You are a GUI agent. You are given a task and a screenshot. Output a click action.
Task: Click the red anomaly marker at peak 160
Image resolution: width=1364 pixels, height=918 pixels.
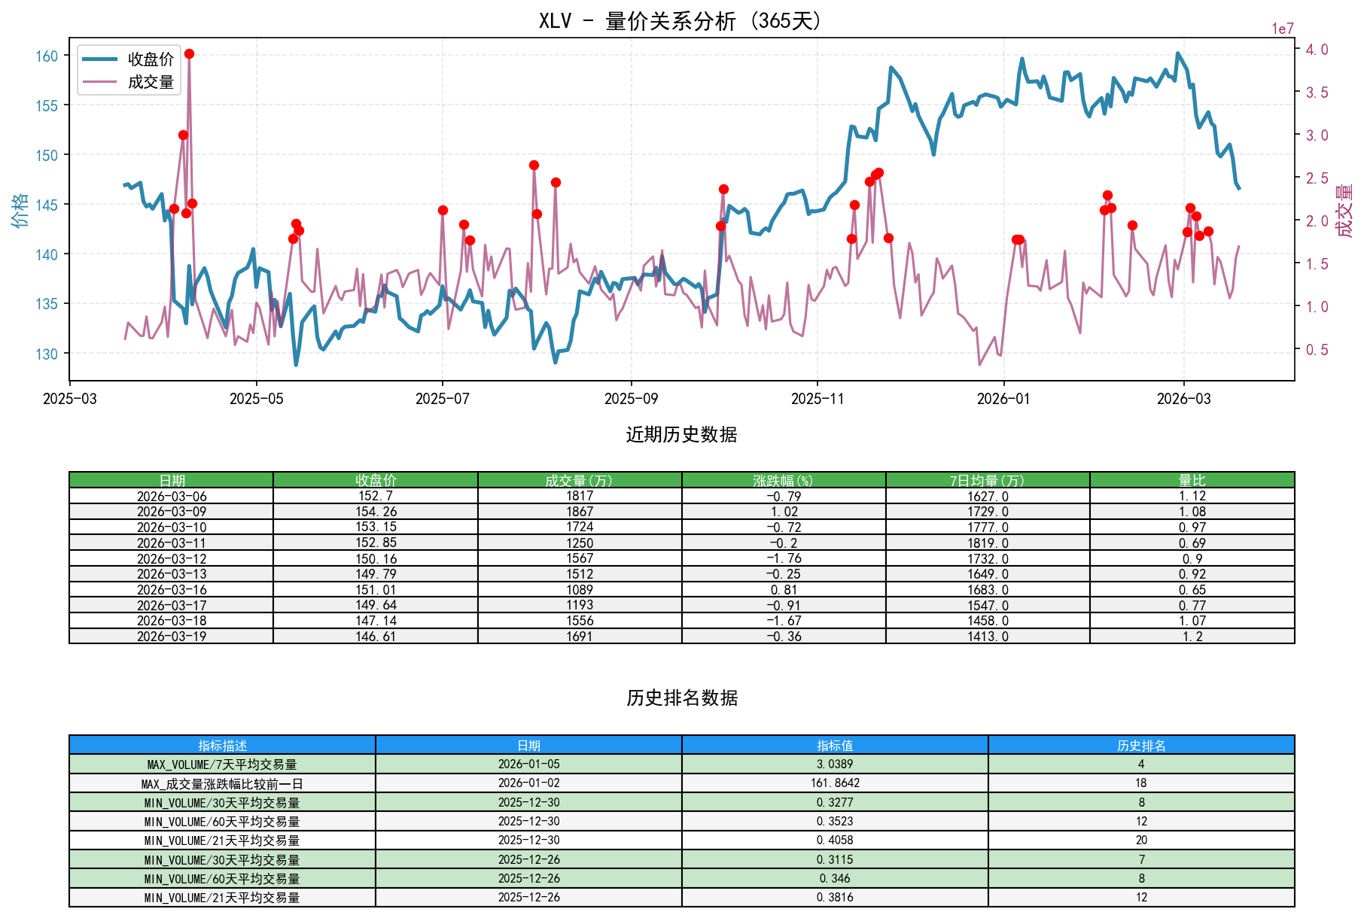[189, 53]
